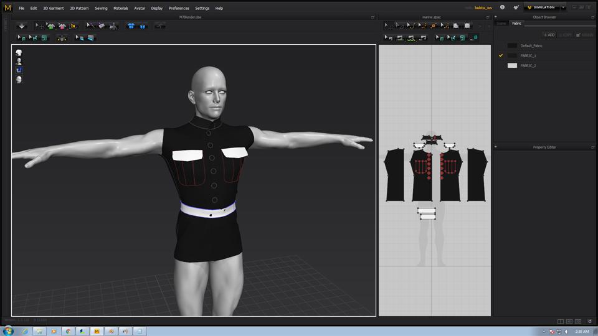
Task: Click the ASSIGN button in Fabric tab
Action: click(586, 35)
